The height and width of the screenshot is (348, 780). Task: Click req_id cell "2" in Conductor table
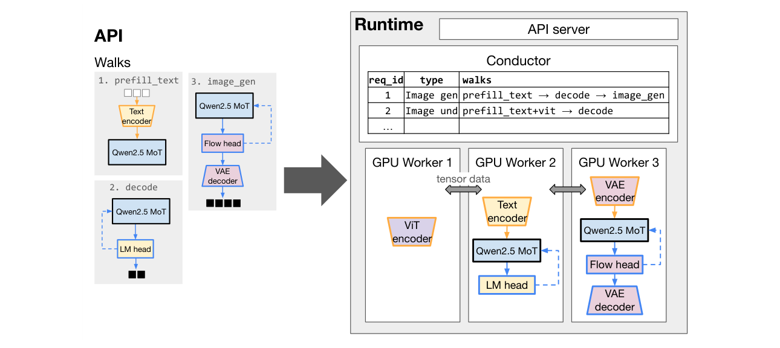click(385, 111)
